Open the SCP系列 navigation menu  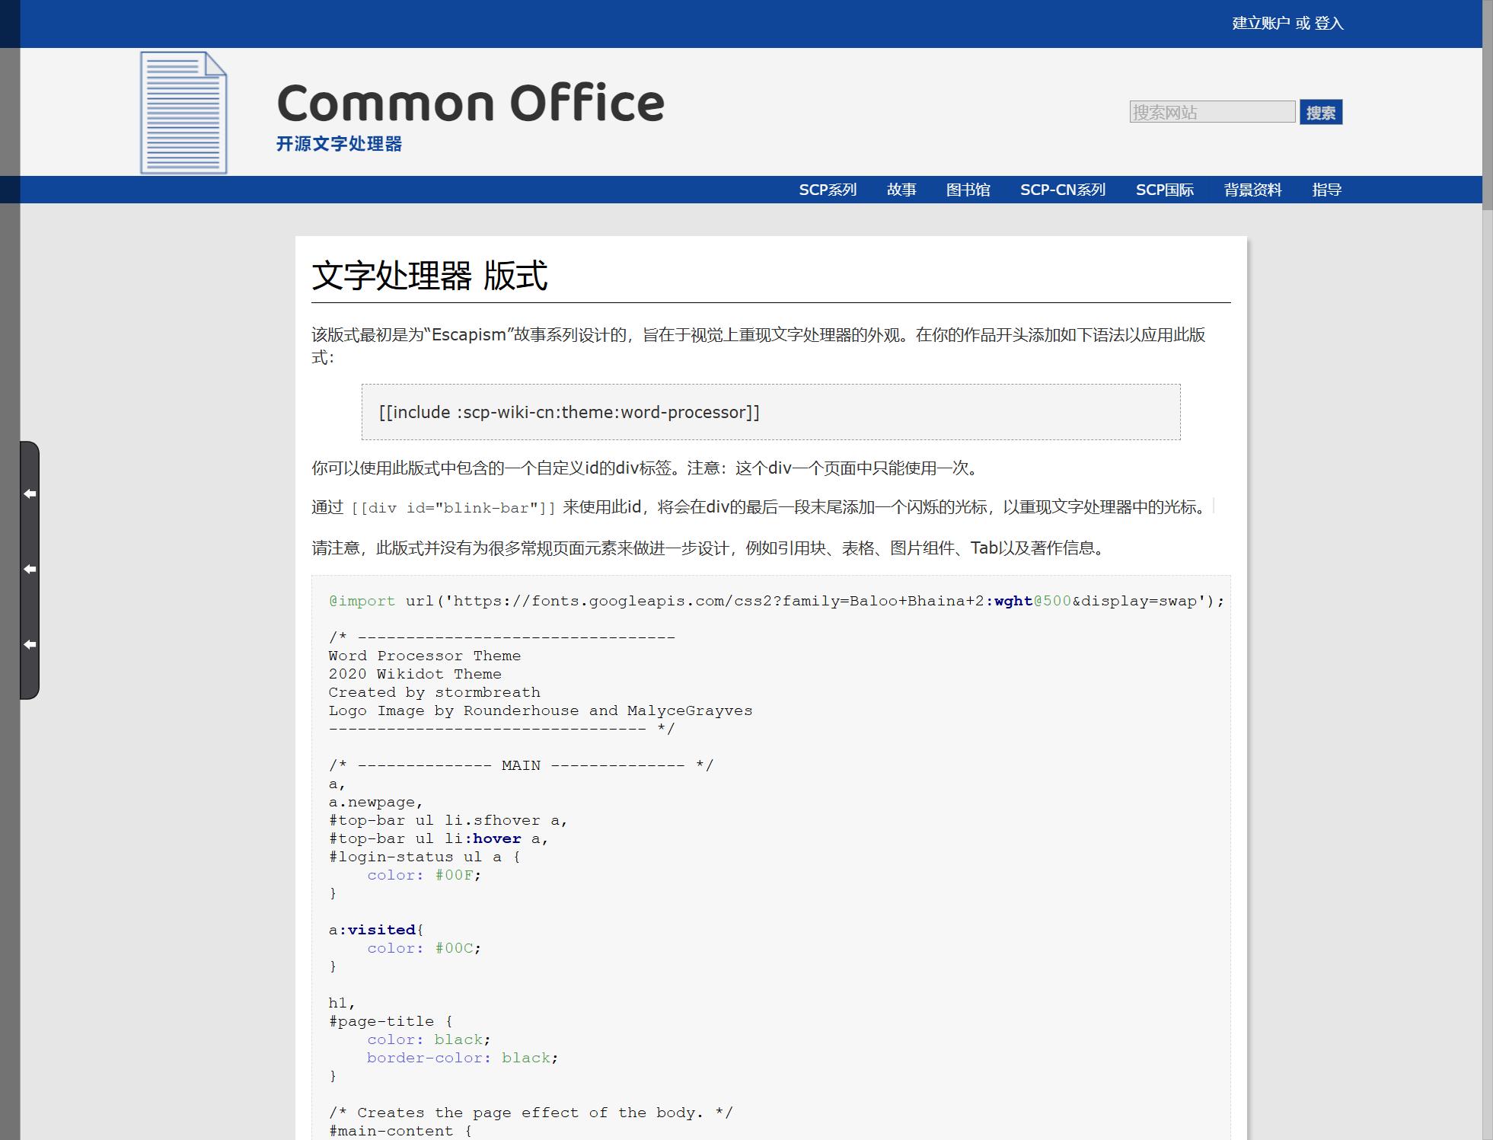(x=828, y=190)
